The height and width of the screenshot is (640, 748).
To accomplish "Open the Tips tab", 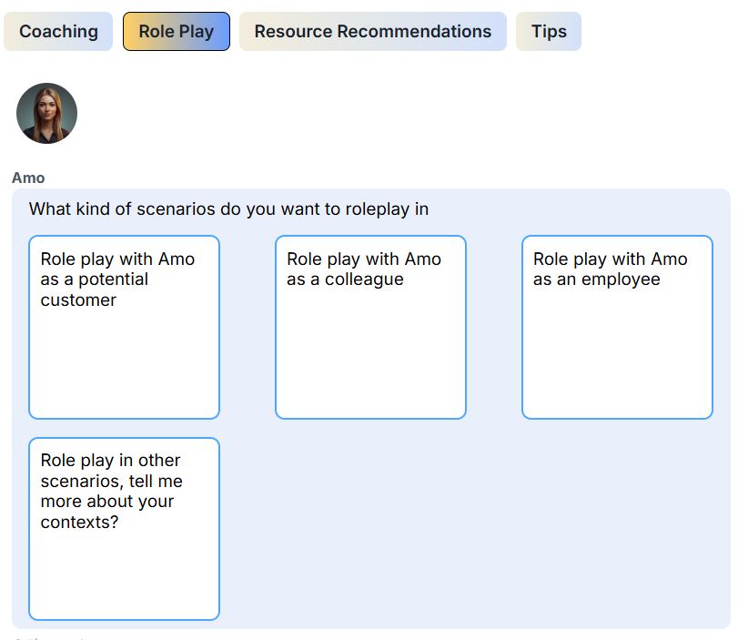I will 549,32.
